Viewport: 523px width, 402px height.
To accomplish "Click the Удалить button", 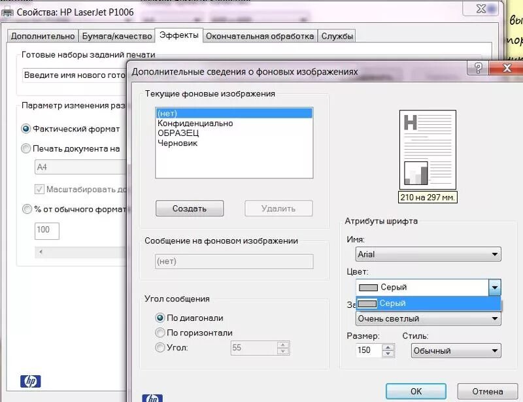I will pyautogui.click(x=278, y=208).
